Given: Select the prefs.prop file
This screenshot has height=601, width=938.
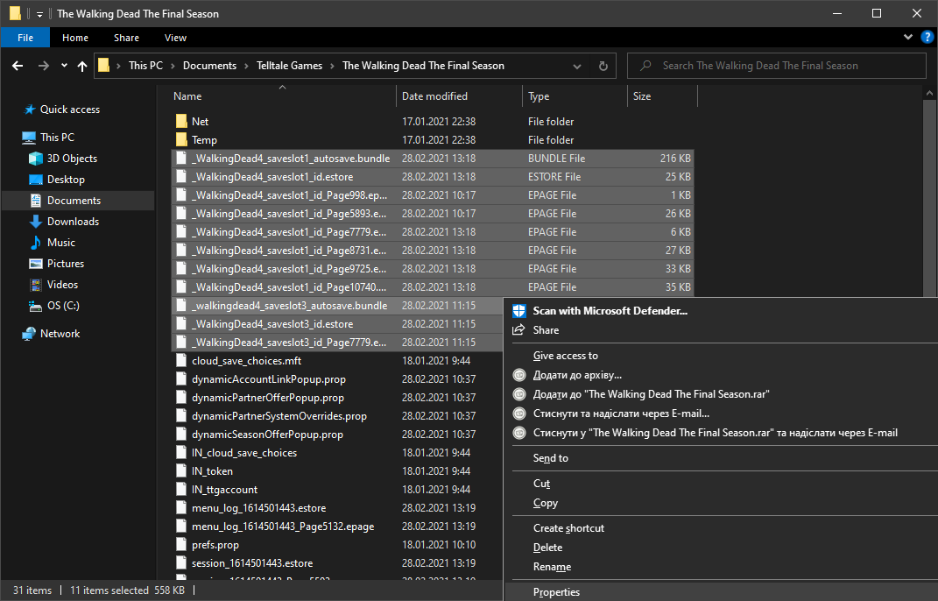Looking at the screenshot, I should click(x=215, y=545).
